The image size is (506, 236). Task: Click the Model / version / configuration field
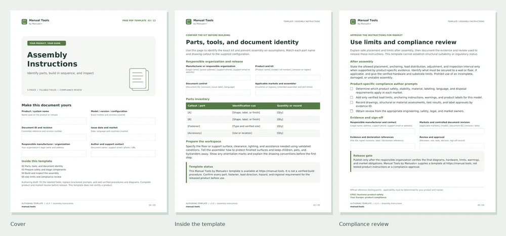click(x=123, y=121)
